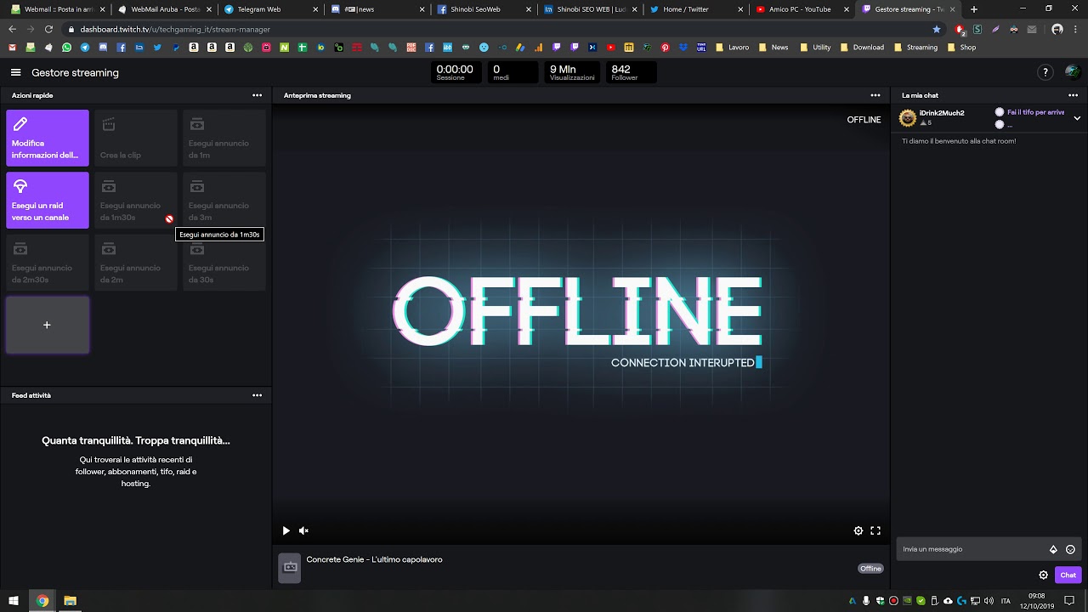Viewport: 1088px width, 612px height.
Task: Open the Chrome menu three dots
Action: coord(1076,29)
